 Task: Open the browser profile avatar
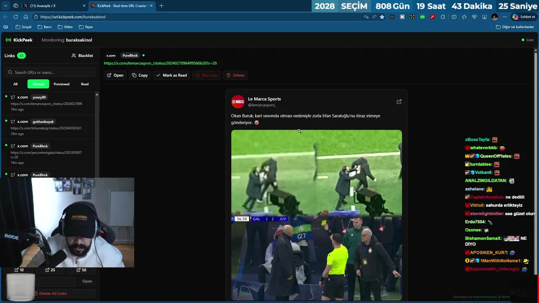tap(494, 17)
